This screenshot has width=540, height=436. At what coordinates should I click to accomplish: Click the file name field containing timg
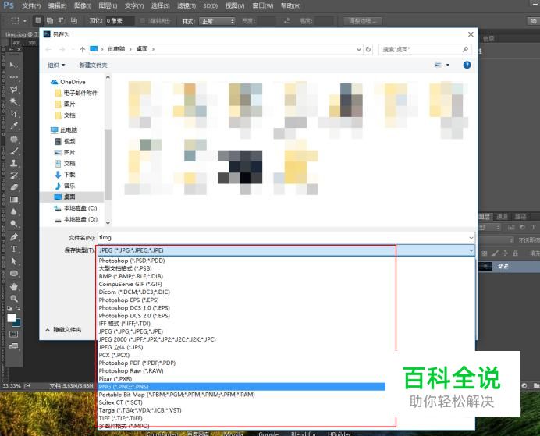286,237
